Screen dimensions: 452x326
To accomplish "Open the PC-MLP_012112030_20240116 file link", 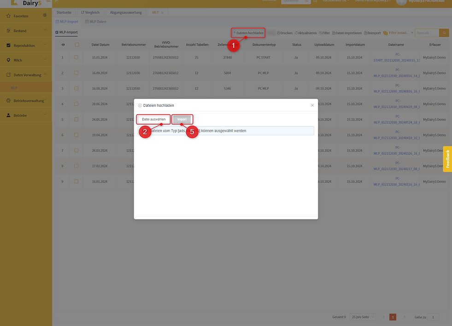I will [x=397, y=182].
